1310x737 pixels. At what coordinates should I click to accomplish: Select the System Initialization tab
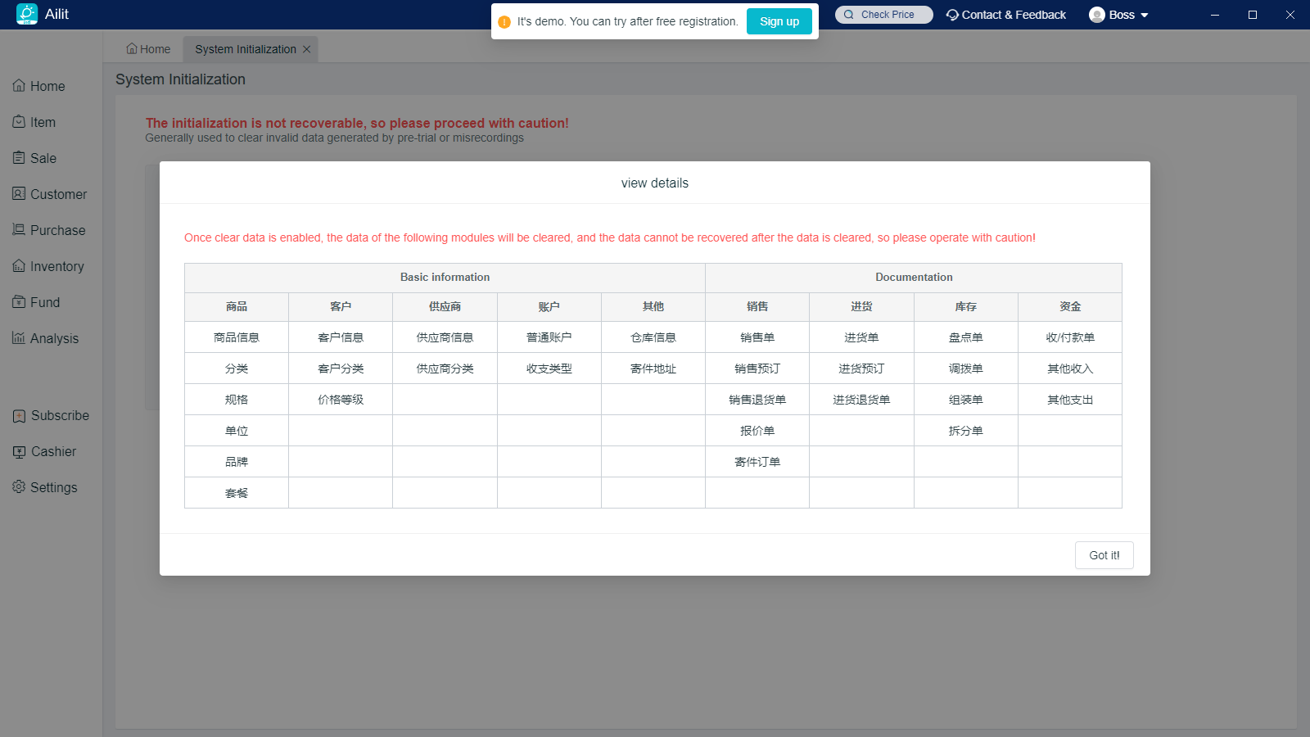[245, 49]
